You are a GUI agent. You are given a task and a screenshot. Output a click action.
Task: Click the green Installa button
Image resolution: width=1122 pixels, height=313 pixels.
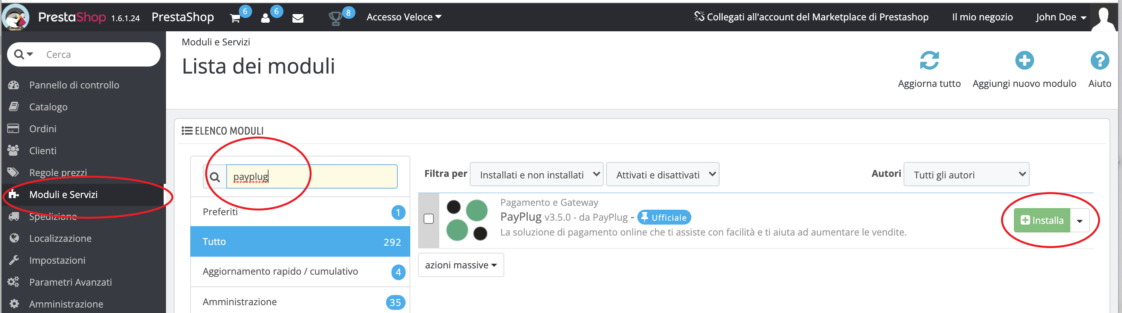[1042, 221]
